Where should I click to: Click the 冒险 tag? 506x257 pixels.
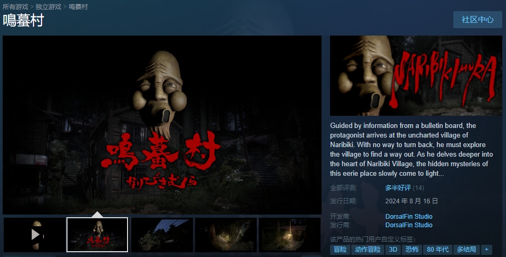[340, 250]
